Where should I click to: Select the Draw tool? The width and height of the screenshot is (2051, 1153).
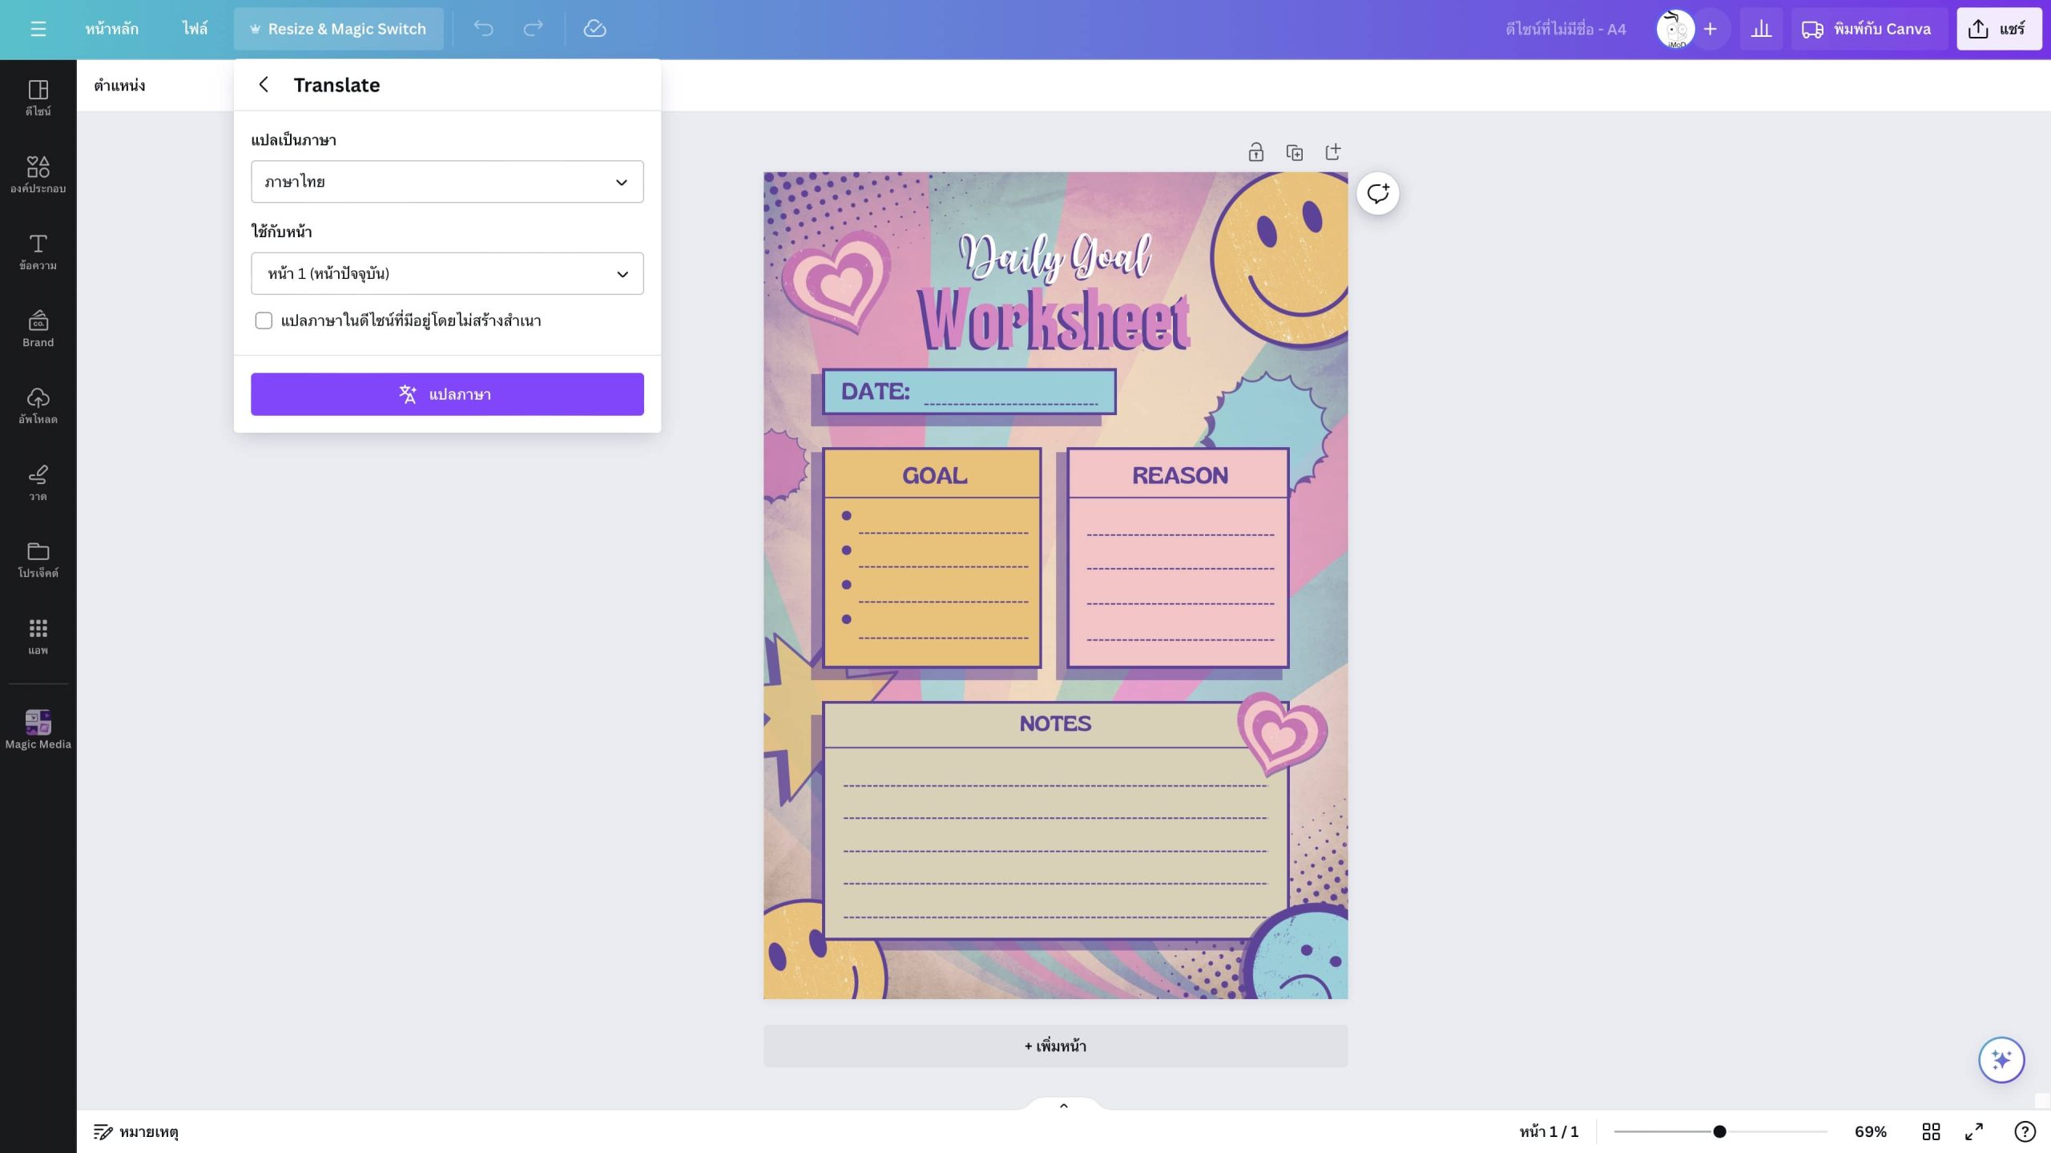pos(38,482)
